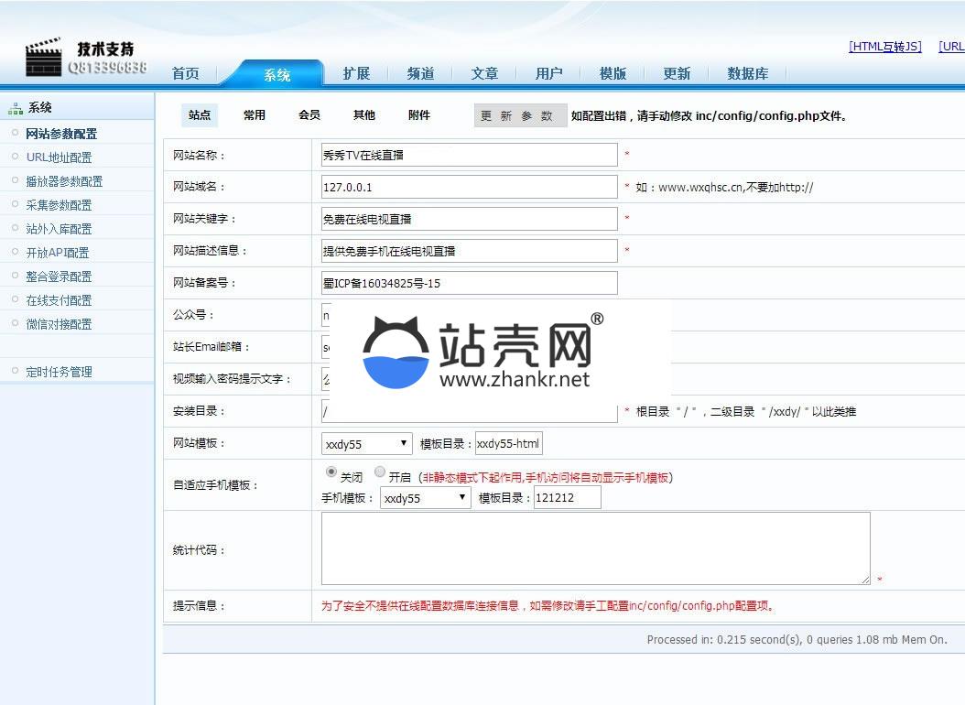Click the clapperboard logo icon
This screenshot has height=705, width=965.
(44, 58)
